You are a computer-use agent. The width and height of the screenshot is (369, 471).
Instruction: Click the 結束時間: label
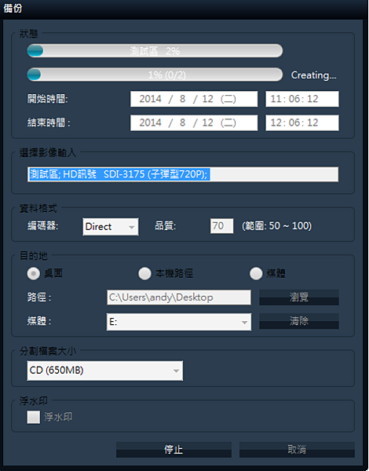49,123
